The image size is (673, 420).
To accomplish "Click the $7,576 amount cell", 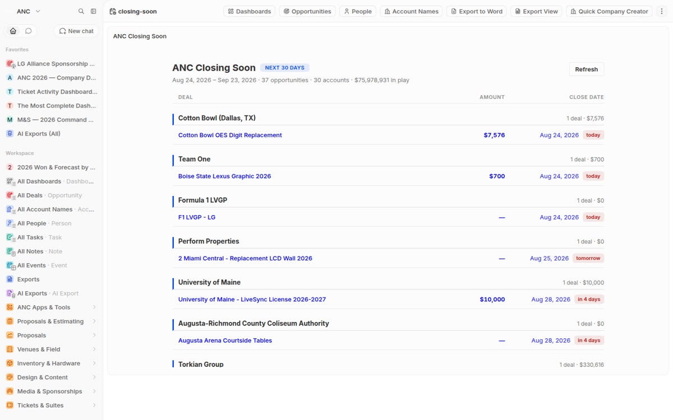I will (494, 135).
